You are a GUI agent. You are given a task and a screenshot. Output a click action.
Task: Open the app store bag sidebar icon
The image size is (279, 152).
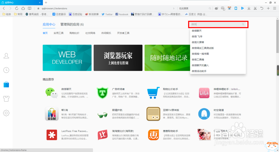6,84
